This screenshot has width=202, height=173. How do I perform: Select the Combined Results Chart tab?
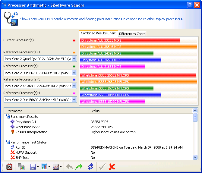pos(98,33)
